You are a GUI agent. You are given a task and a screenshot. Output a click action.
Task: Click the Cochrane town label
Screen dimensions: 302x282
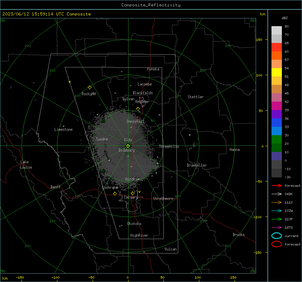pos(110,187)
